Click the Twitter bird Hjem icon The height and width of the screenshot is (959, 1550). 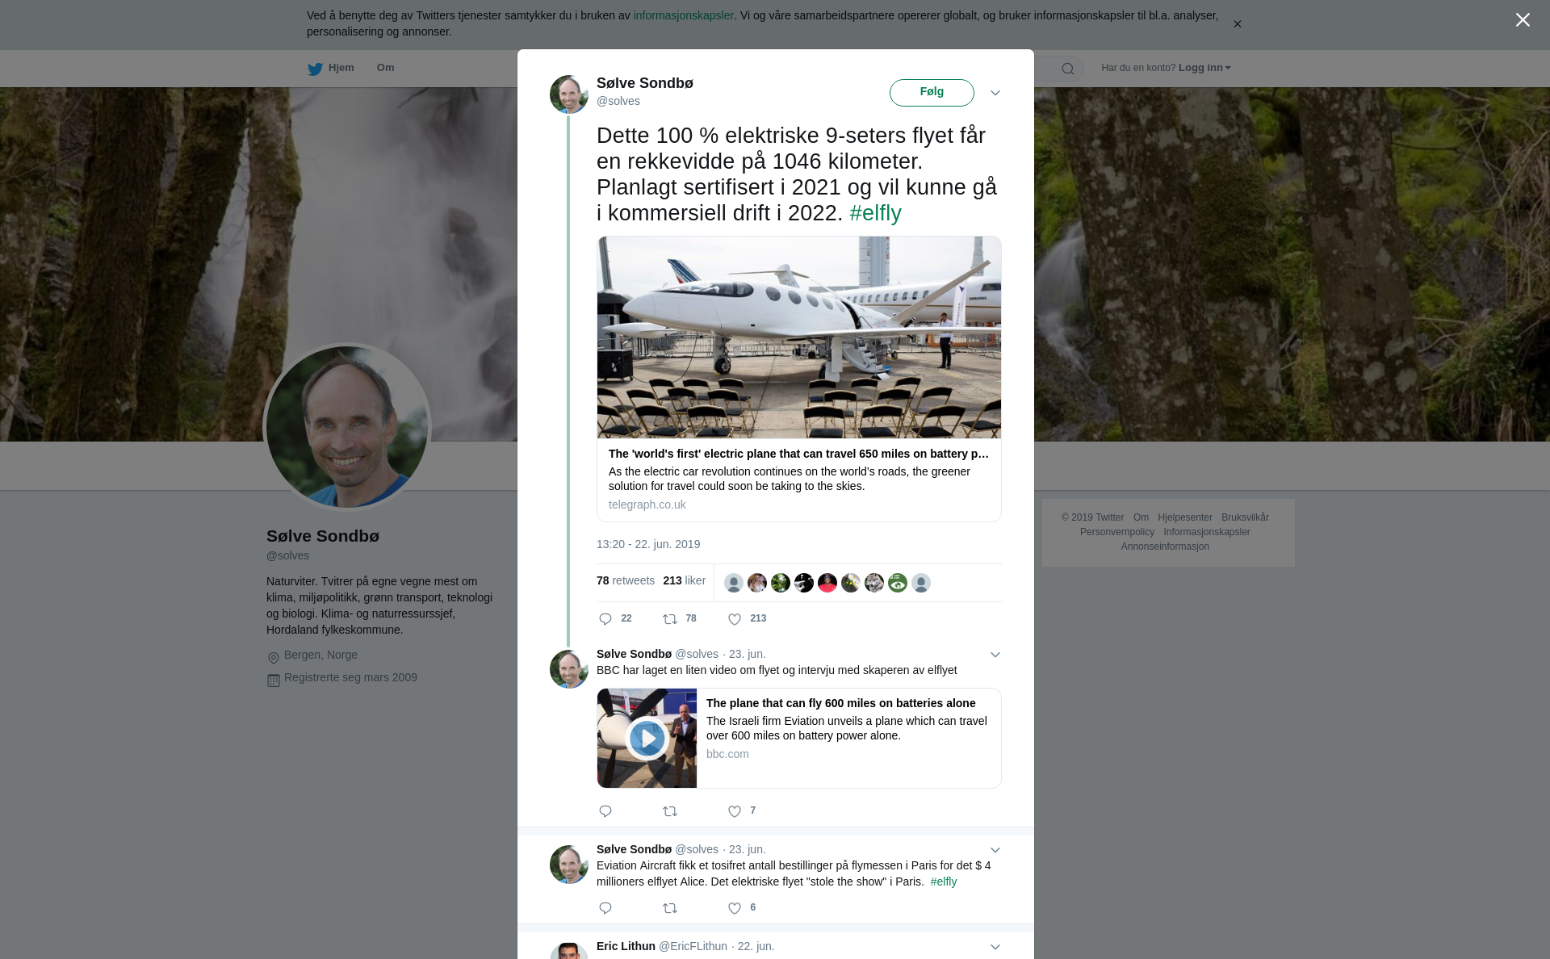point(315,69)
